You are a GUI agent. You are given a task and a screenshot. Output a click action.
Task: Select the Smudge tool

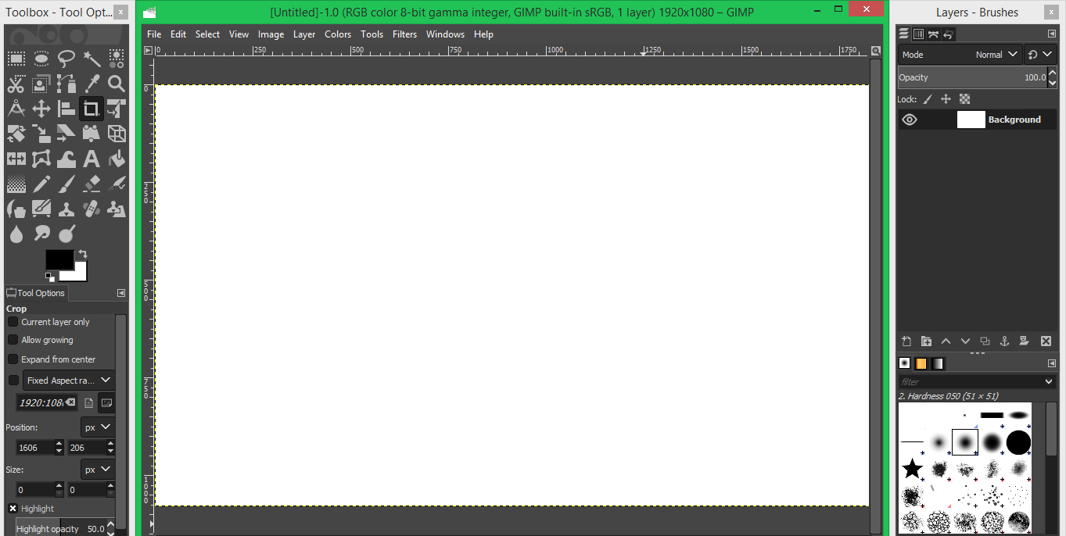(x=41, y=234)
